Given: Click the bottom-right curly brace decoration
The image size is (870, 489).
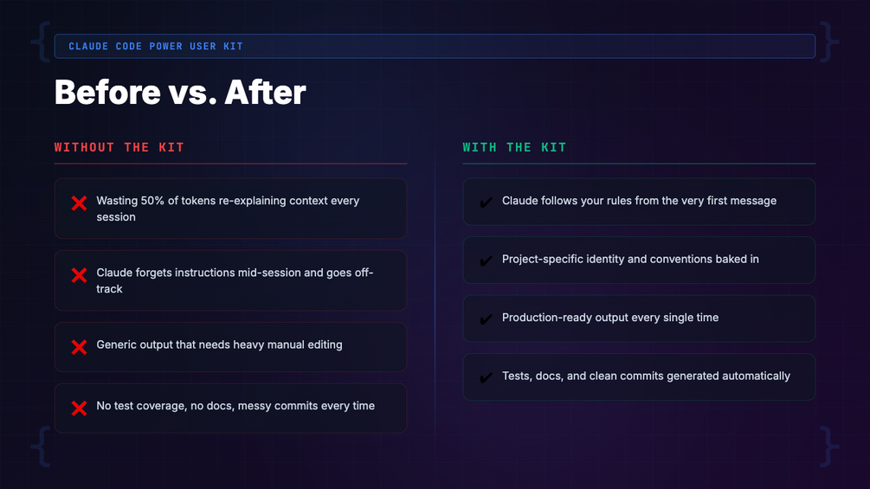Looking at the screenshot, I should (x=829, y=446).
